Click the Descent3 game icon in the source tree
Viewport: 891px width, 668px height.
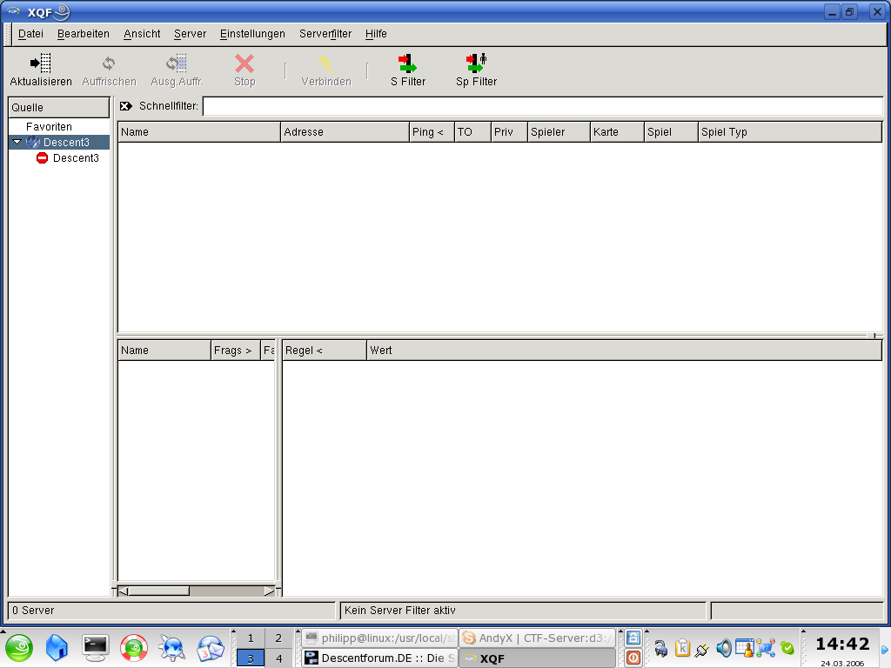(34, 142)
